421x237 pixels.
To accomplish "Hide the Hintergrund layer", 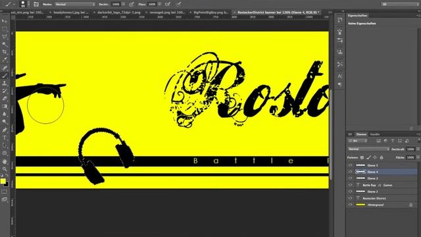I will coord(350,205).
